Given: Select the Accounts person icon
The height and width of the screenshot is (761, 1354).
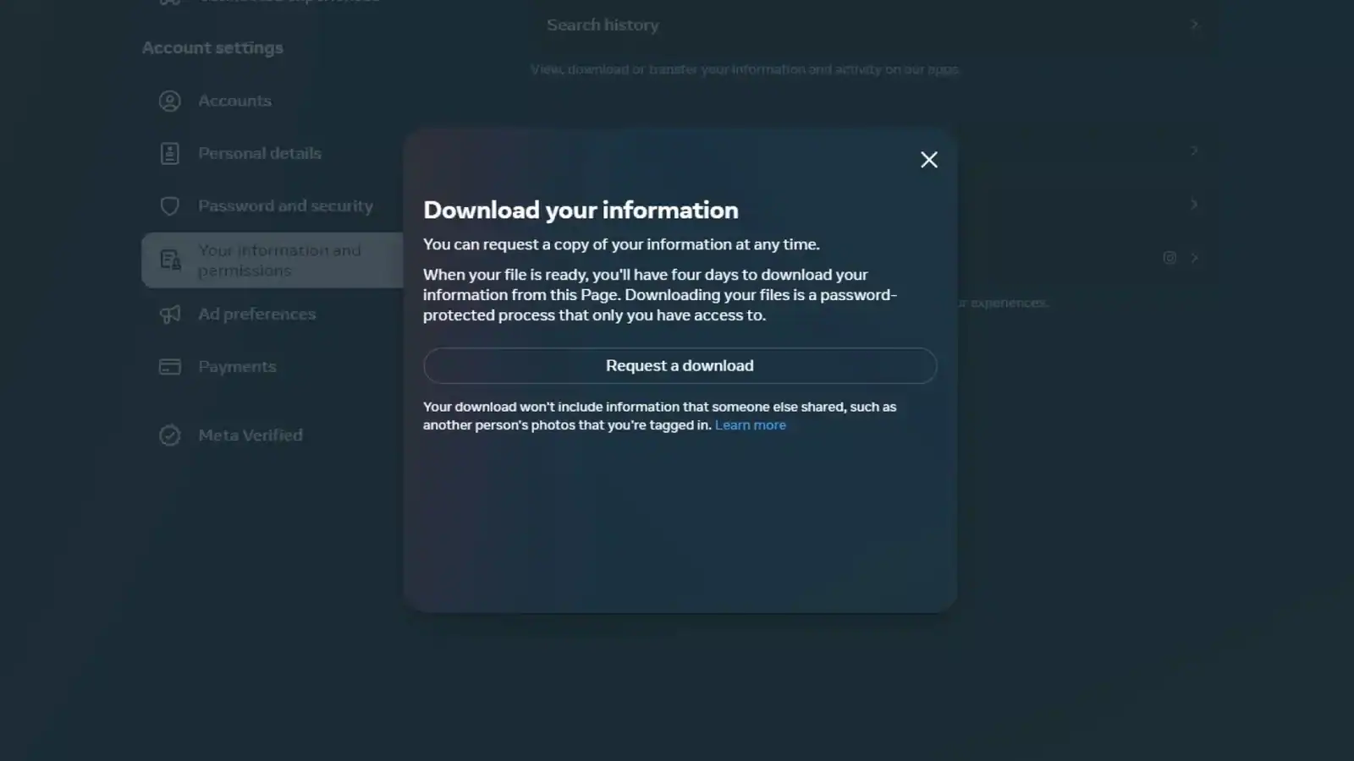Looking at the screenshot, I should tap(170, 100).
